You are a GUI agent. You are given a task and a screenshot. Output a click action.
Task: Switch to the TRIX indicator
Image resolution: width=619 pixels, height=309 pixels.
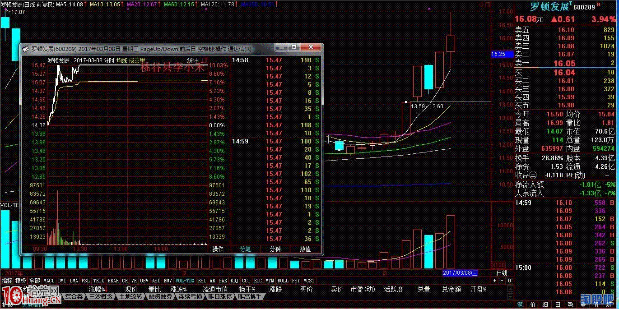tap(98, 280)
